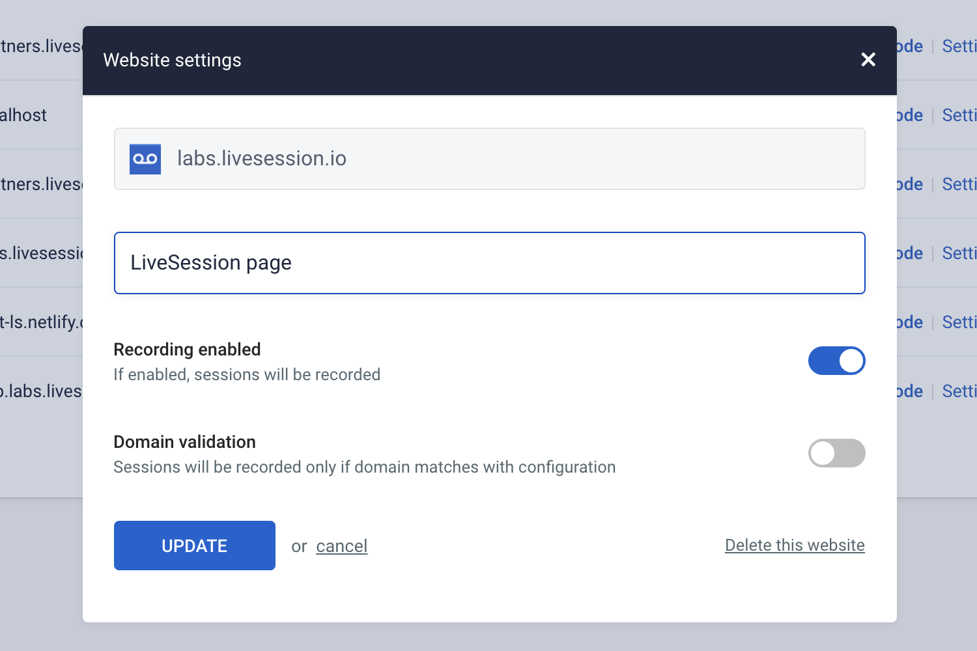Viewport: 977px width, 651px height.
Task: Select the localhost website name in the list
Action: 24,115
